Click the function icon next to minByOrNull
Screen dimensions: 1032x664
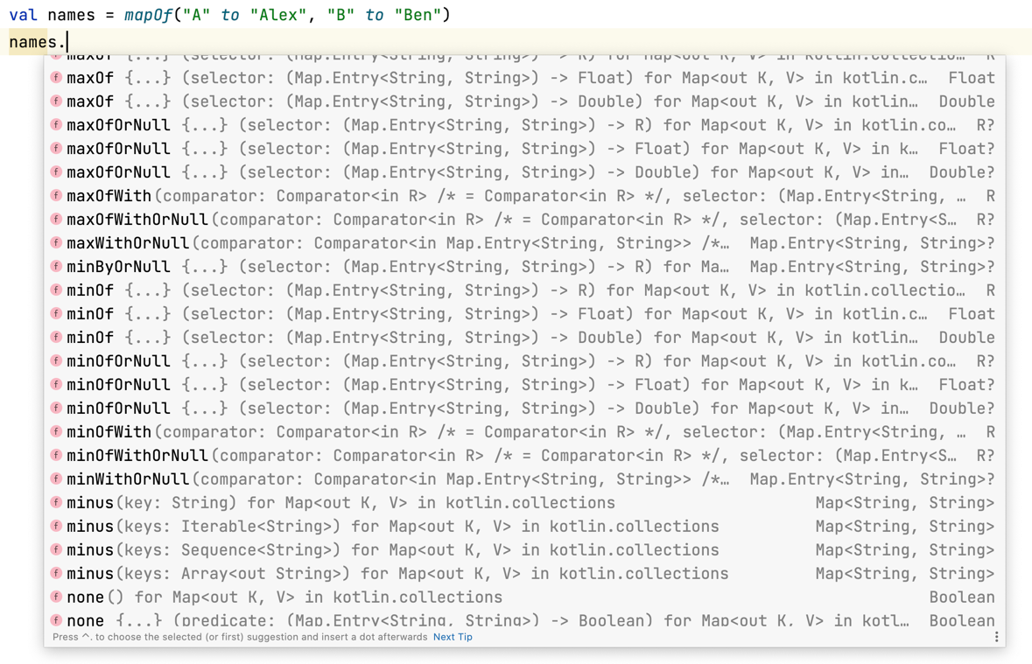(x=56, y=267)
